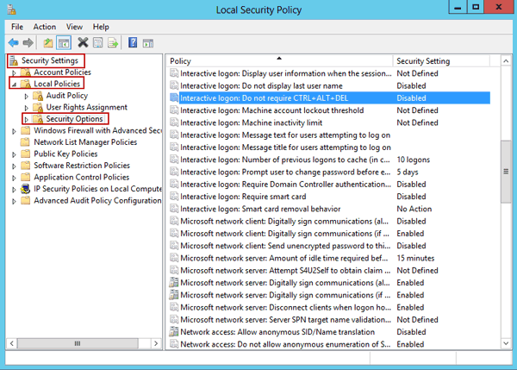The image size is (517, 370).
Task: Click icon beside Microsoft network server: Digitally sign communications (al...
Action: (x=173, y=283)
